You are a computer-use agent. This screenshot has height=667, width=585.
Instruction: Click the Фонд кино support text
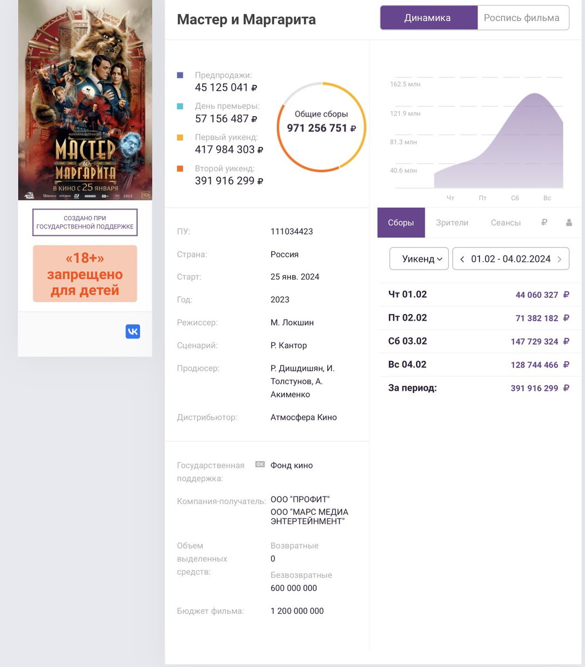point(292,465)
